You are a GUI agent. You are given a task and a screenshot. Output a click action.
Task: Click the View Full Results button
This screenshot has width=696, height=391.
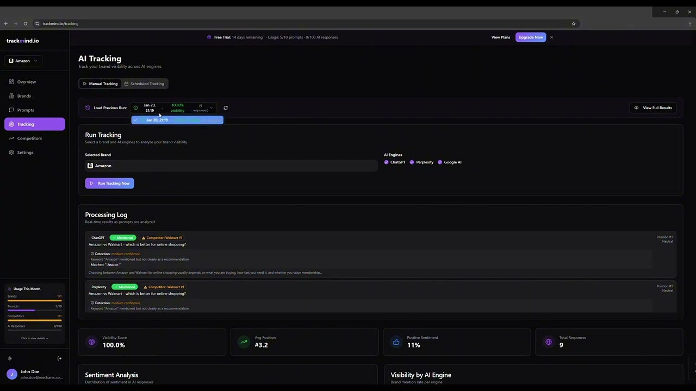click(653, 108)
